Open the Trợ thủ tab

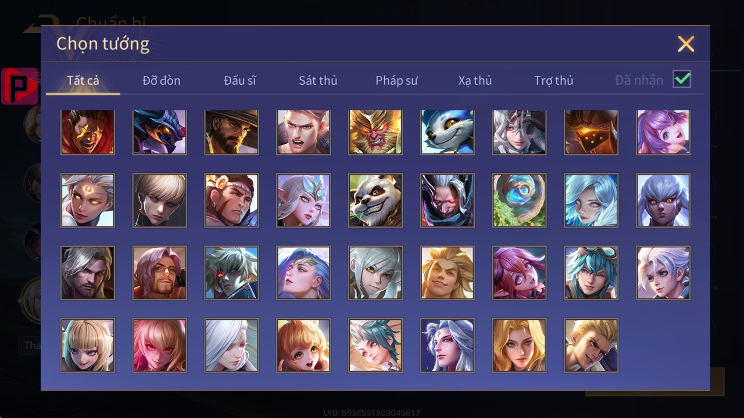tap(554, 80)
